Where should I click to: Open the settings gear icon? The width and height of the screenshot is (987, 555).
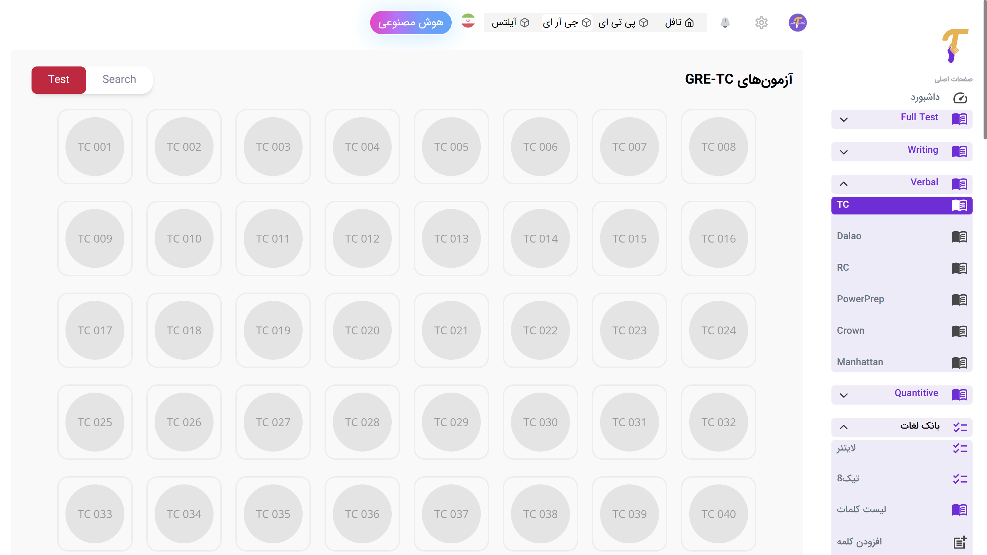point(761,23)
